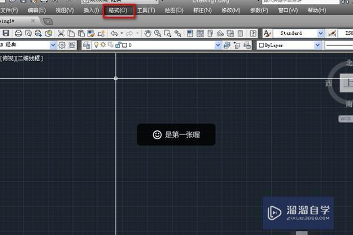Open the Tool Palettes window icon
The width and height of the screenshot is (353, 235).
210,33
